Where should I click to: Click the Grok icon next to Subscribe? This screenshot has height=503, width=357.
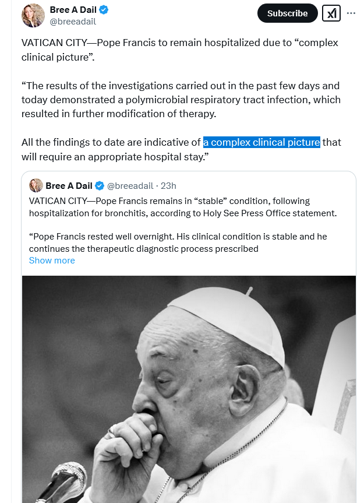[331, 13]
